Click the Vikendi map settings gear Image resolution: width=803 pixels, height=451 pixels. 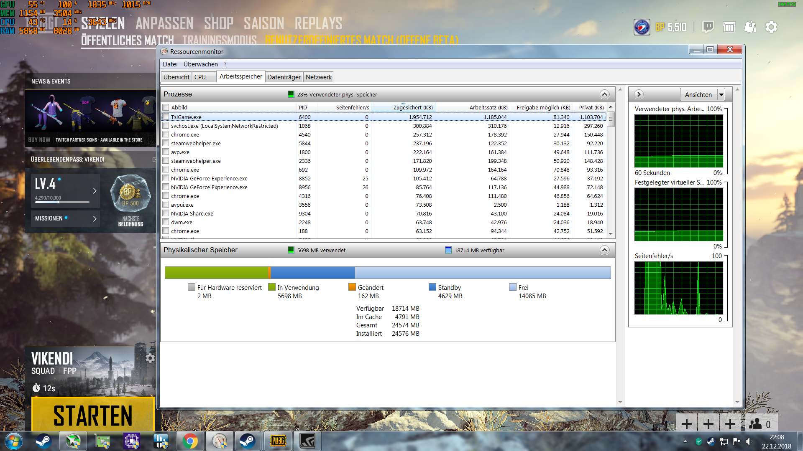150,358
